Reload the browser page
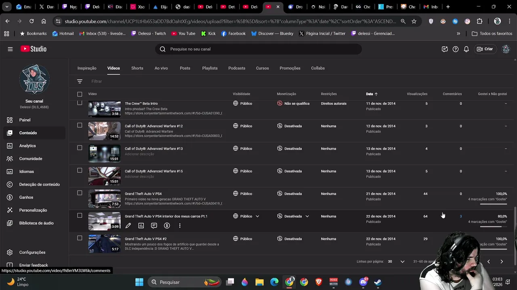The width and height of the screenshot is (517, 290). (32, 21)
